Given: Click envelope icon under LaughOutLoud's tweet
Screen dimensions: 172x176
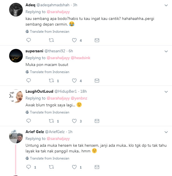Looking at the screenshot, I should coord(97,121).
